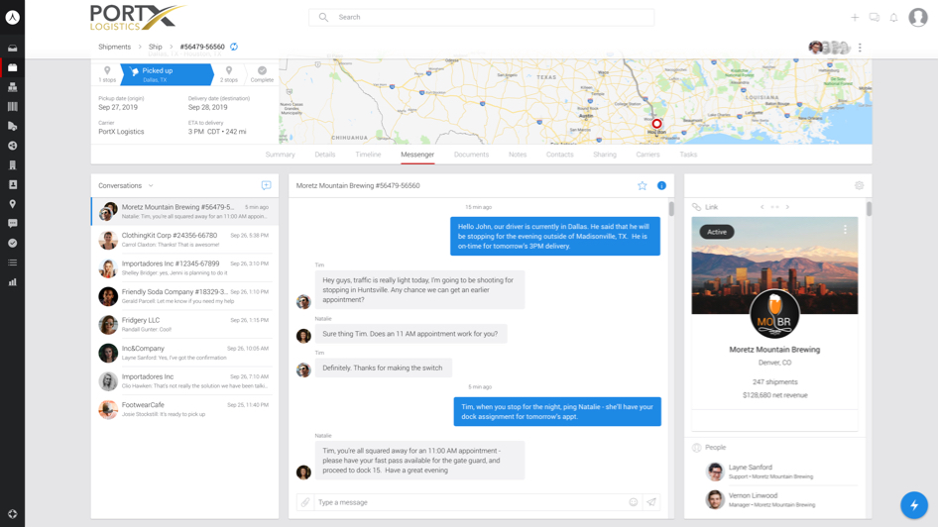Select the Messenger tab

[417, 155]
